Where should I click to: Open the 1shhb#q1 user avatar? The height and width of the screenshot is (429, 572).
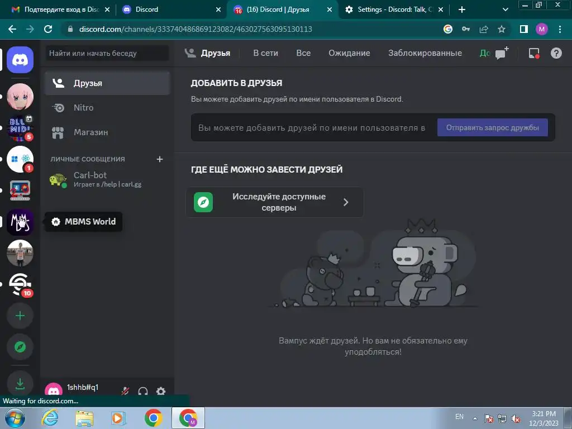[54, 390]
